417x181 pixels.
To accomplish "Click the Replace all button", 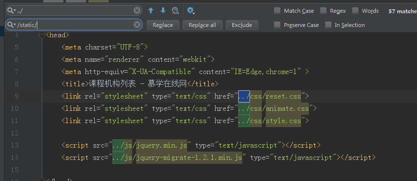I will pos(202,25).
